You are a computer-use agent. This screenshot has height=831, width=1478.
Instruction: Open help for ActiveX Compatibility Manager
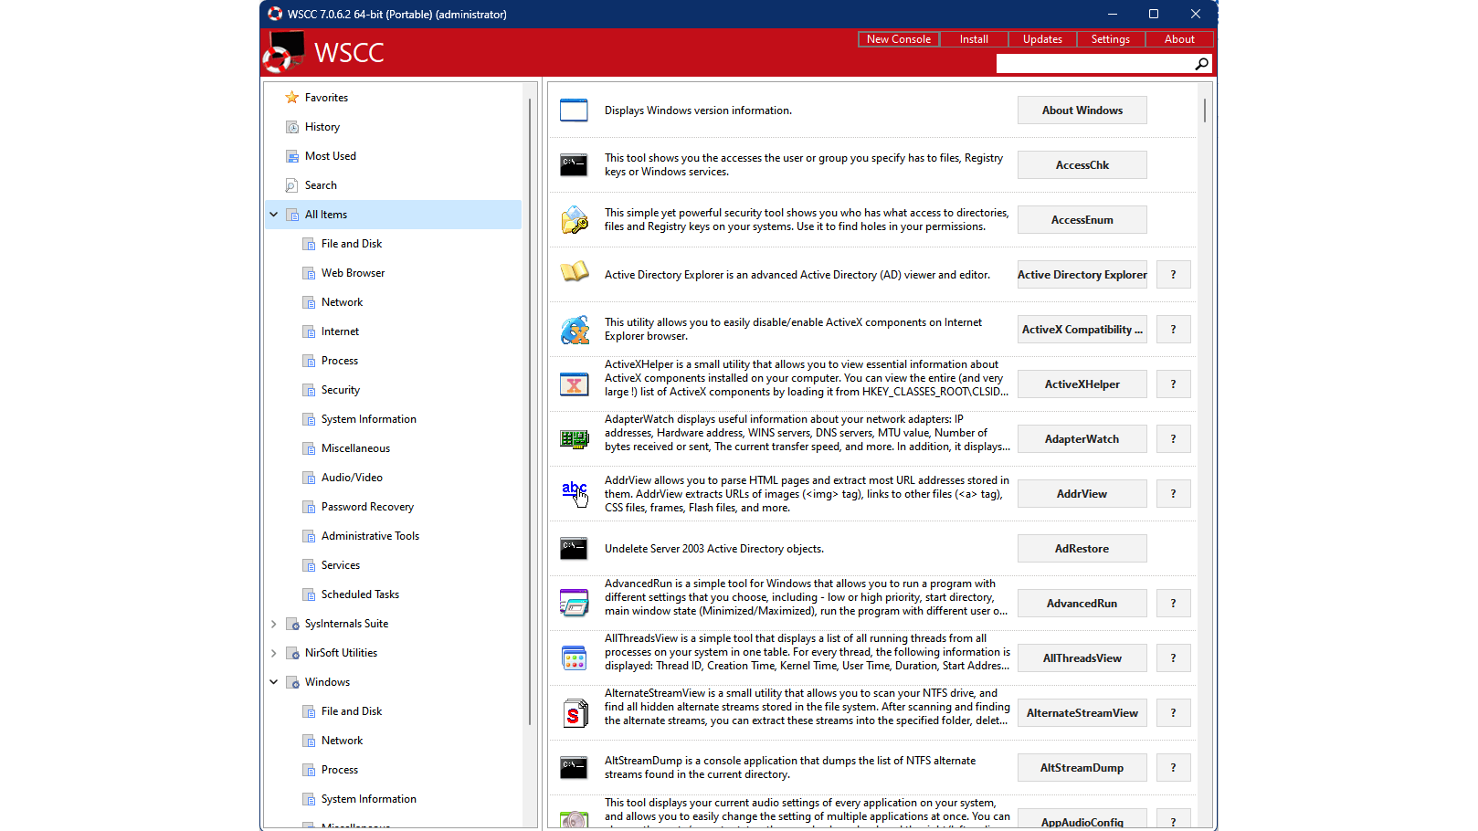1174,330
